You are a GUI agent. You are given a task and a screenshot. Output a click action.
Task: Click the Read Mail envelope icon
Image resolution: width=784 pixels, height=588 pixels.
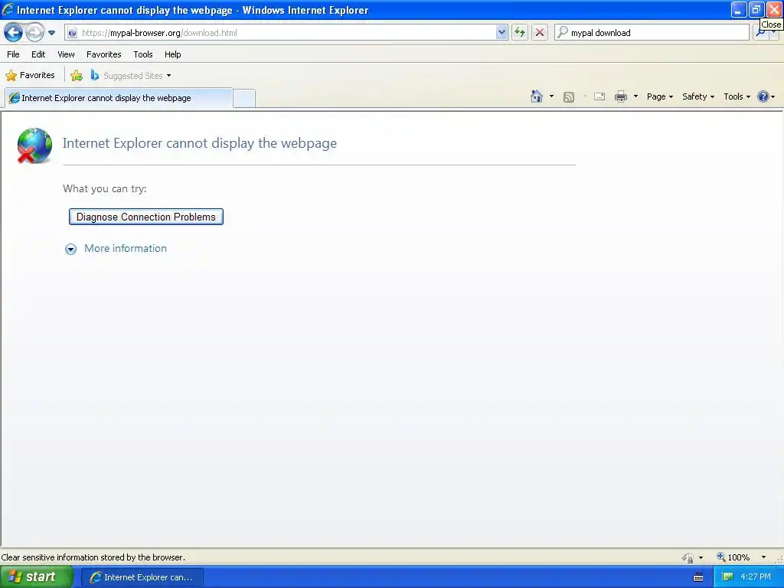tap(599, 96)
